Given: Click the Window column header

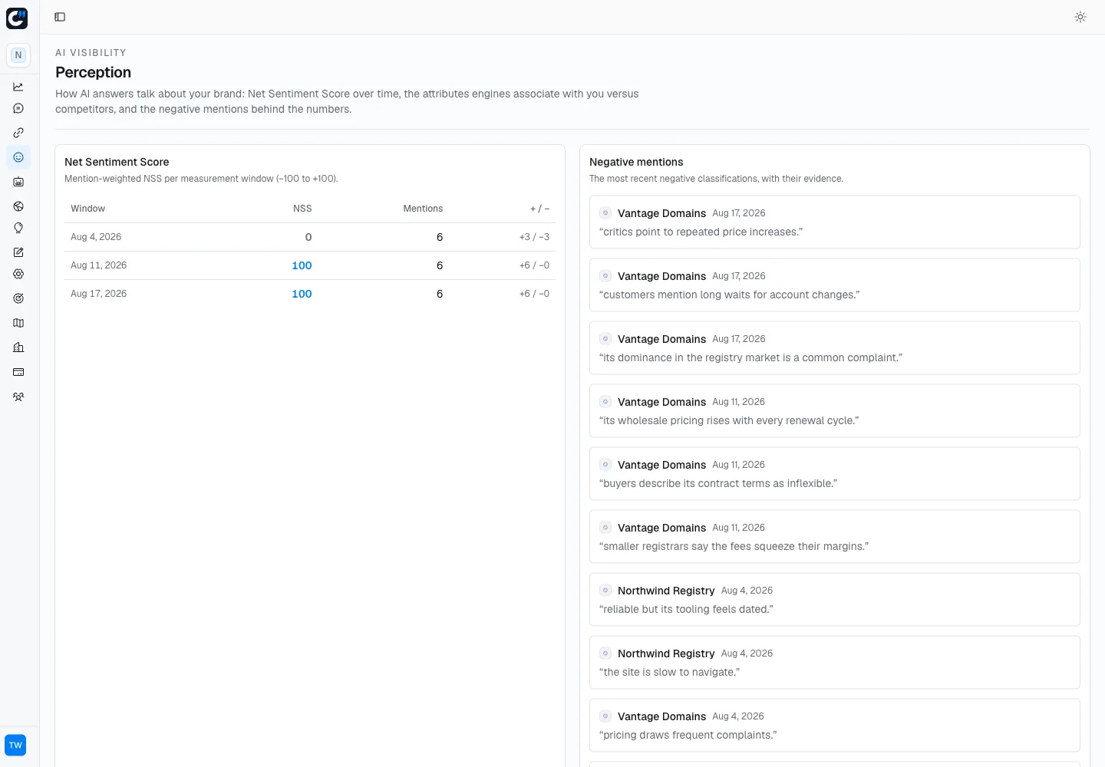Looking at the screenshot, I should (88, 209).
